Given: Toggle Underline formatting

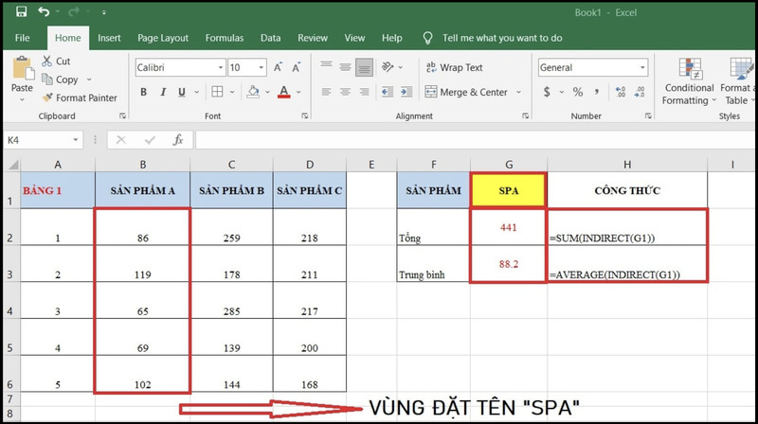Looking at the screenshot, I should point(182,92).
